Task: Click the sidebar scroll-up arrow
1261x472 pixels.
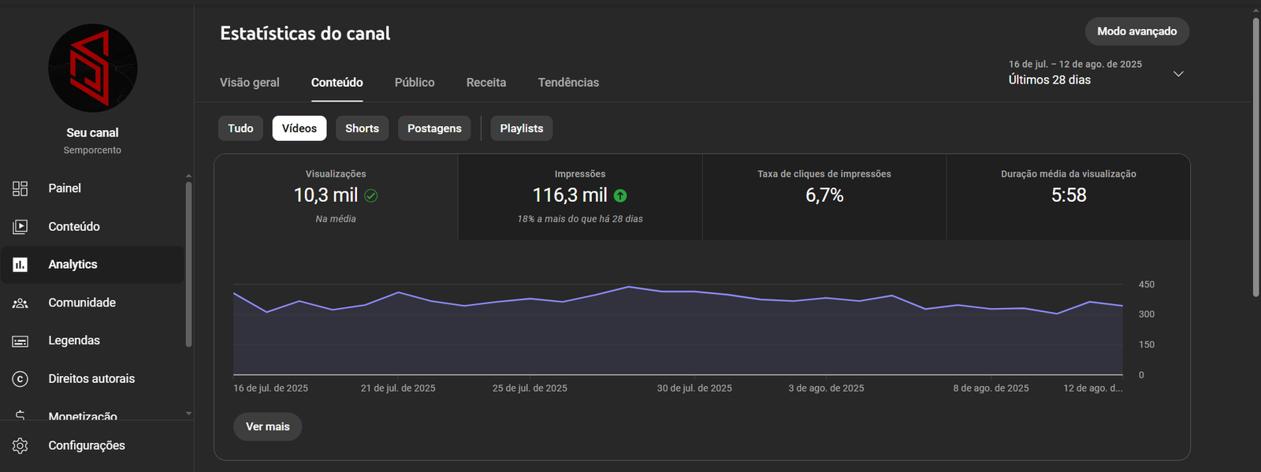Action: [x=188, y=176]
